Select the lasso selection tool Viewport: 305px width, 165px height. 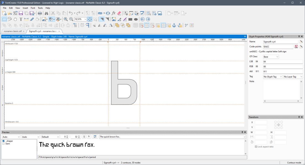[x=10, y=19]
